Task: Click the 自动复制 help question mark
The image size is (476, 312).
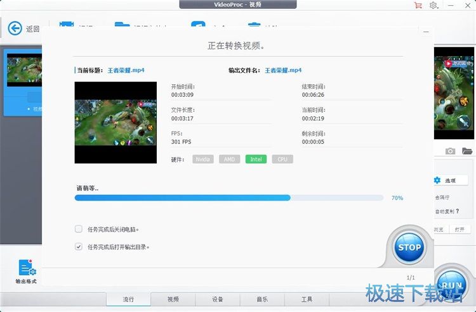Action: click(x=457, y=211)
